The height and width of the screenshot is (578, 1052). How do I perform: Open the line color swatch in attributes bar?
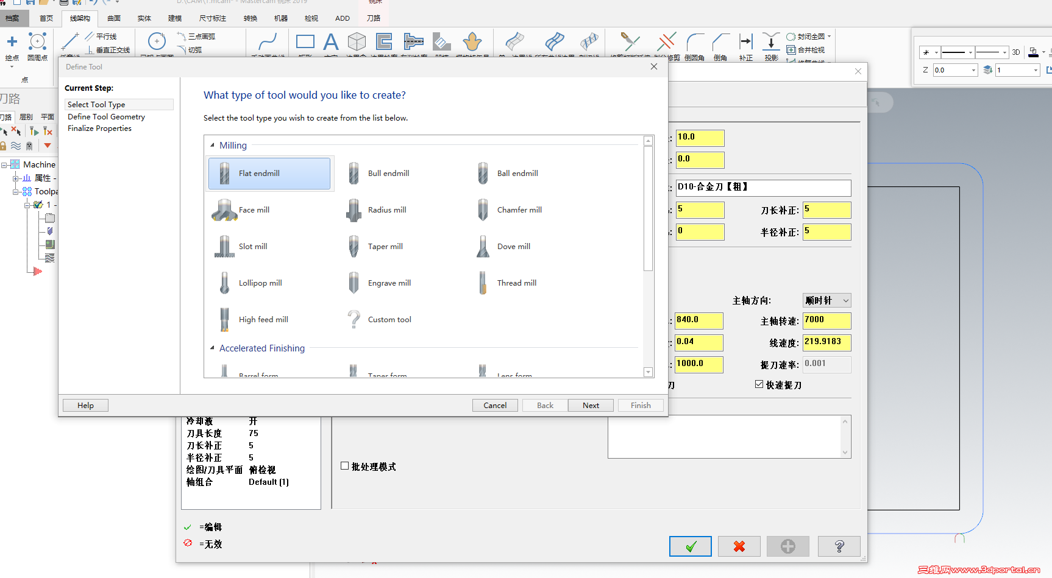pyautogui.click(x=1033, y=52)
